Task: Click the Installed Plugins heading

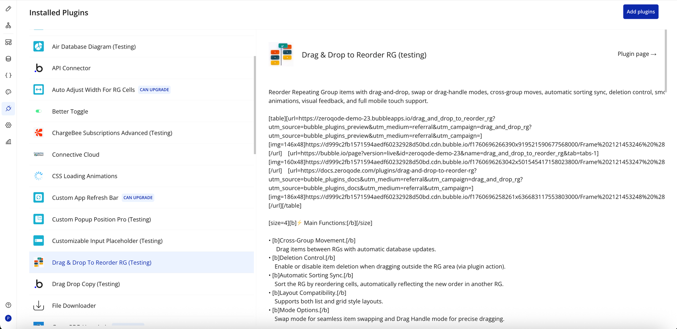Action: [x=59, y=13]
